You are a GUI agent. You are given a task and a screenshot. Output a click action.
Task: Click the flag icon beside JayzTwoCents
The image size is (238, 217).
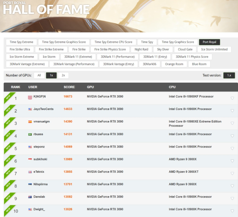pos(30,109)
